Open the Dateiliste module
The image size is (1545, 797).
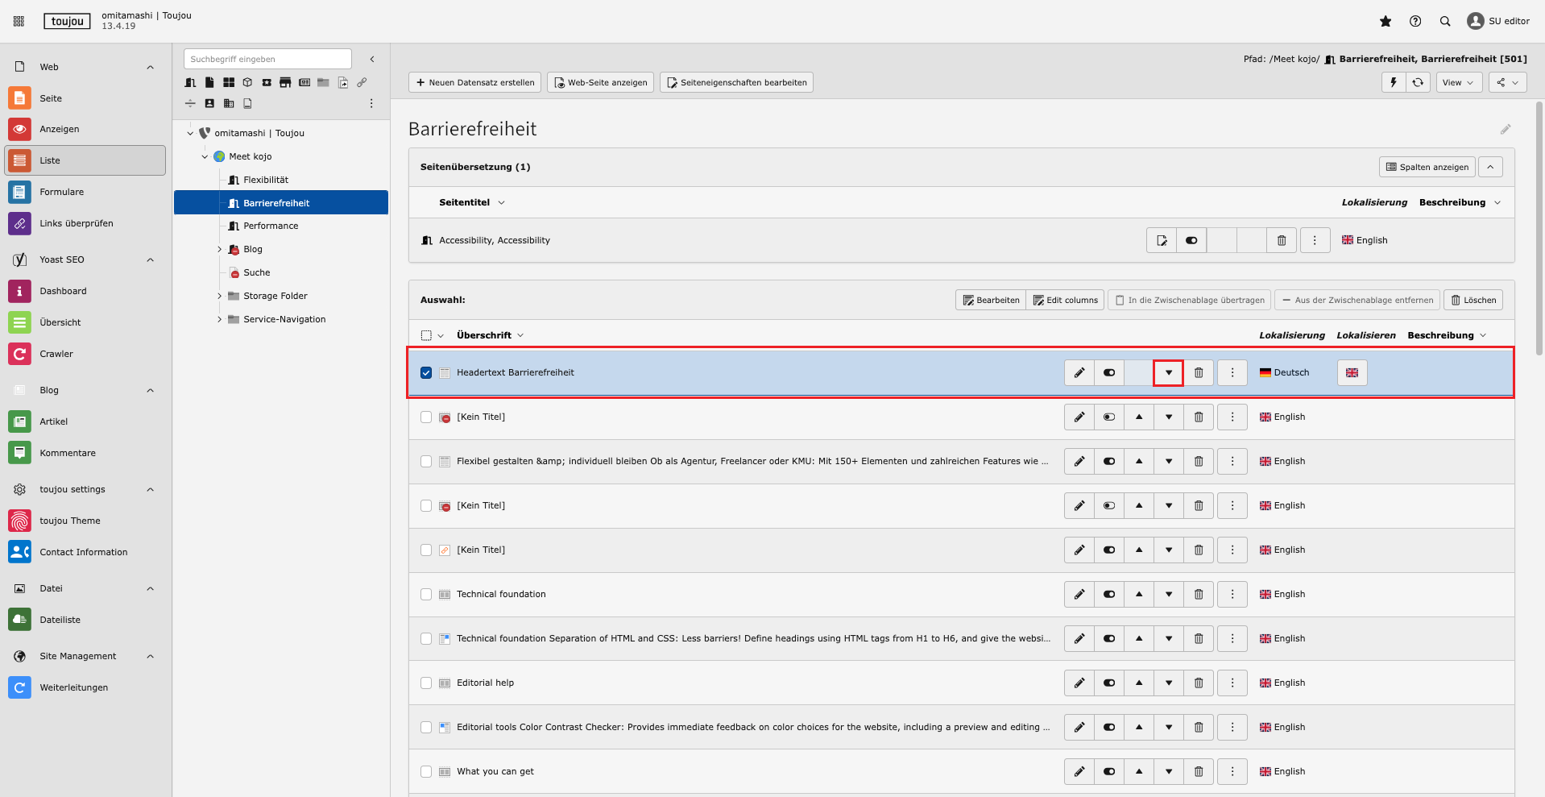pos(60,620)
